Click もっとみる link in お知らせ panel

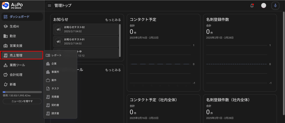point(113,20)
